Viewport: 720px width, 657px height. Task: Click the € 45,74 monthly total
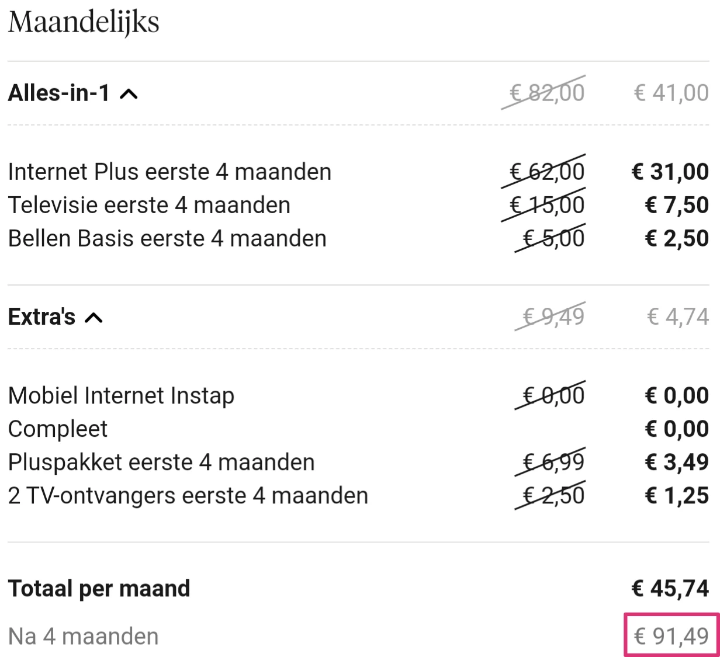pos(670,588)
